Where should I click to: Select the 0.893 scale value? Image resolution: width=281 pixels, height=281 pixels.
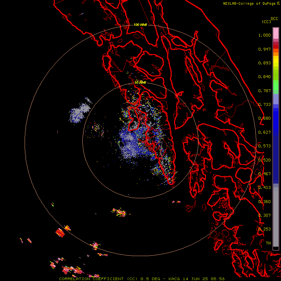(264, 63)
